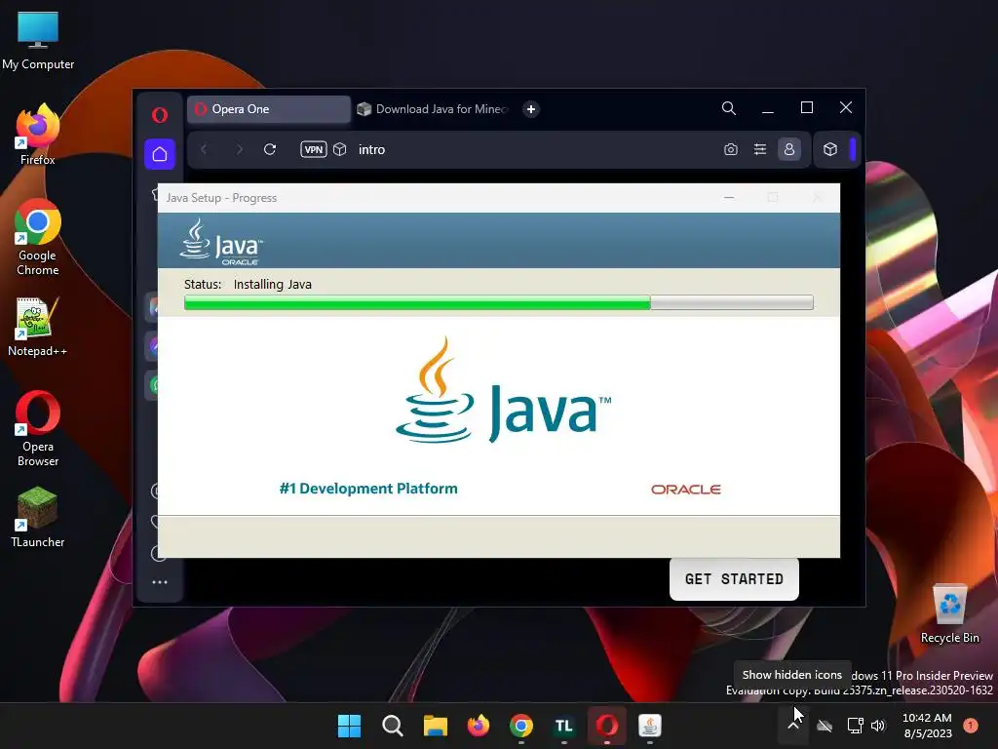
Task: Switch to Opera from the taskbar
Action: [606, 726]
